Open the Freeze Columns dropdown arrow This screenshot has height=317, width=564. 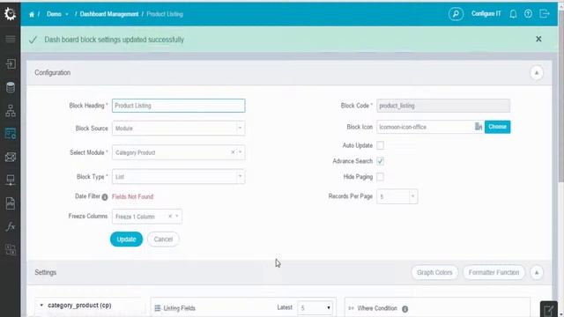(x=177, y=216)
